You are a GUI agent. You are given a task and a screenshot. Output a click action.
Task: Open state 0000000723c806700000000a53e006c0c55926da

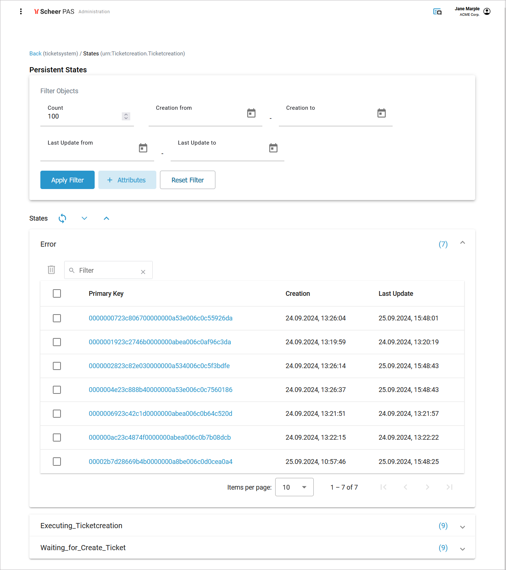coord(161,318)
